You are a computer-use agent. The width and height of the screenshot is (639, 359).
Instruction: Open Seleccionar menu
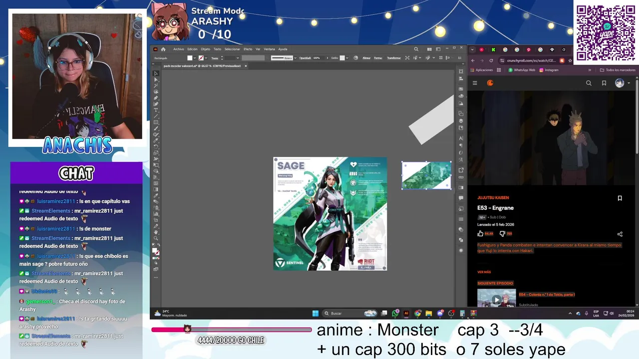232,49
